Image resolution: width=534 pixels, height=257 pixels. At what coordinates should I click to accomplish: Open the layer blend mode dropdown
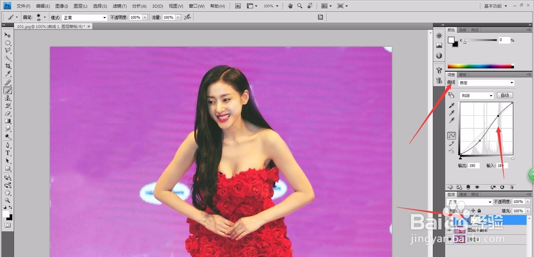[x=469, y=202]
